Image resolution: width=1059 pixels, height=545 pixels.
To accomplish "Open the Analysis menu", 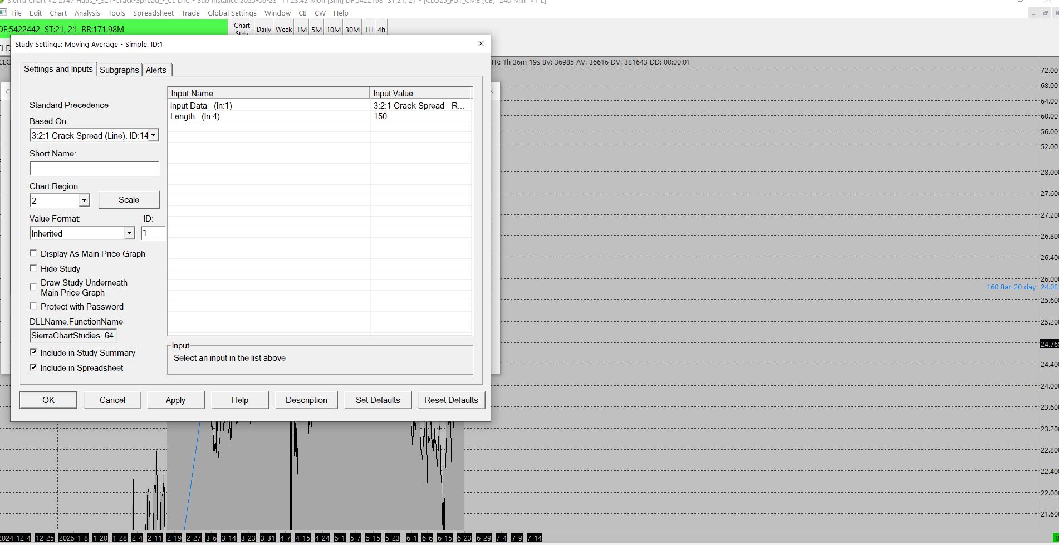I will pos(87,13).
